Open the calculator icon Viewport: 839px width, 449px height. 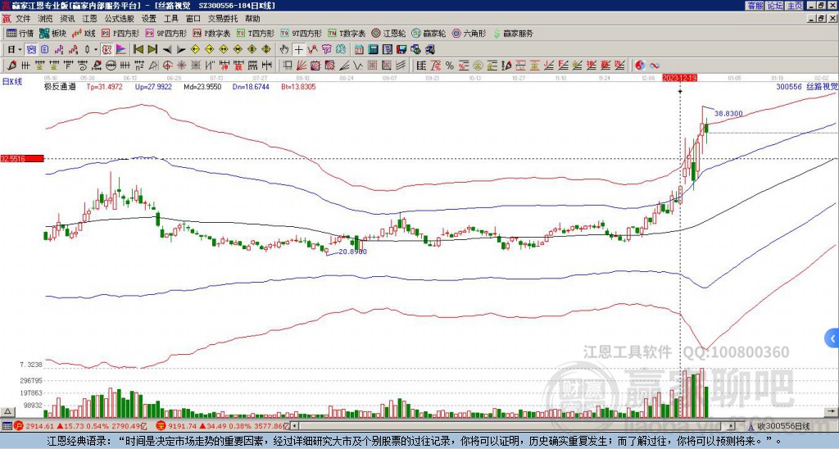(x=374, y=50)
